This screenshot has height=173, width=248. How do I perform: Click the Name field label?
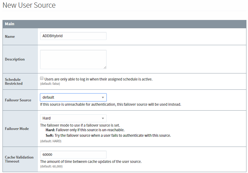click(10, 37)
